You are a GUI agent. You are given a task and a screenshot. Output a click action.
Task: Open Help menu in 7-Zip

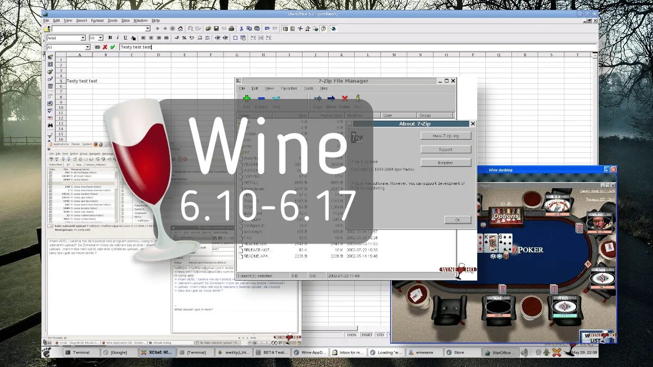pyautogui.click(x=324, y=88)
